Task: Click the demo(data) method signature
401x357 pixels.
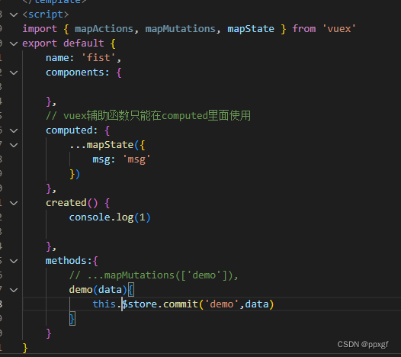Action: pos(98,290)
